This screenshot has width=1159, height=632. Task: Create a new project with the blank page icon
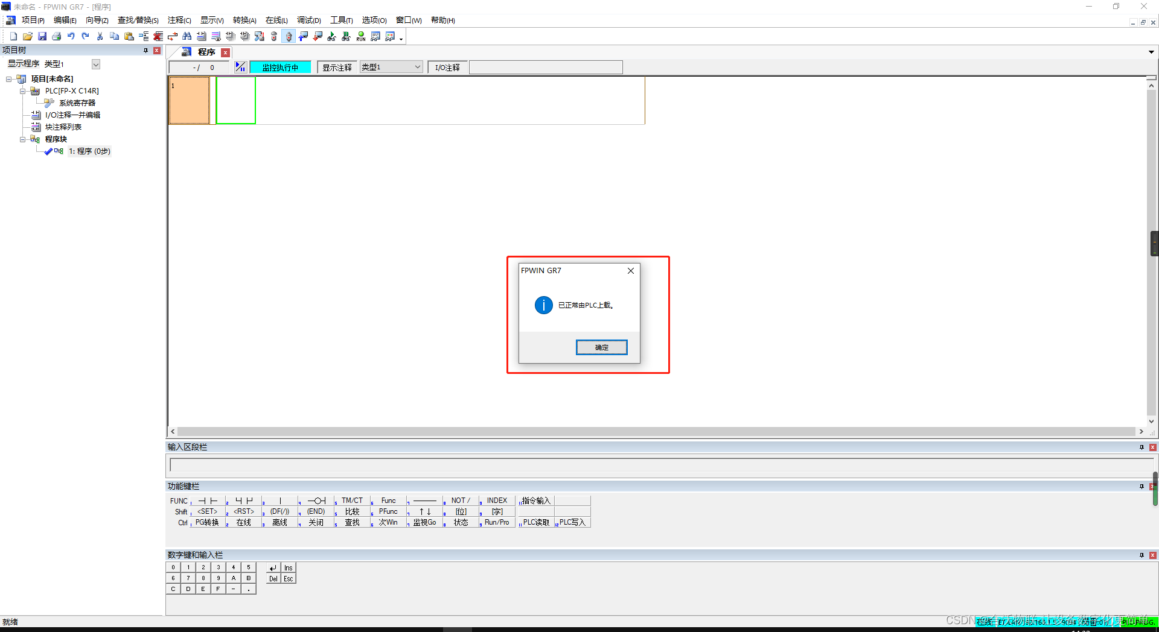tap(13, 37)
